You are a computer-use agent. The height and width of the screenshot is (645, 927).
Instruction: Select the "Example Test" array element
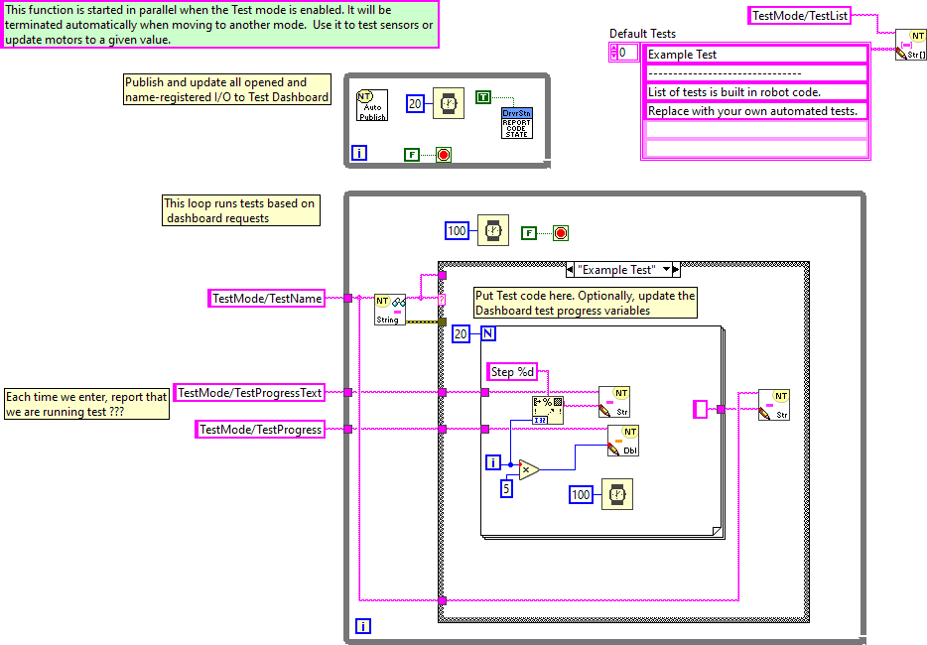[x=754, y=55]
